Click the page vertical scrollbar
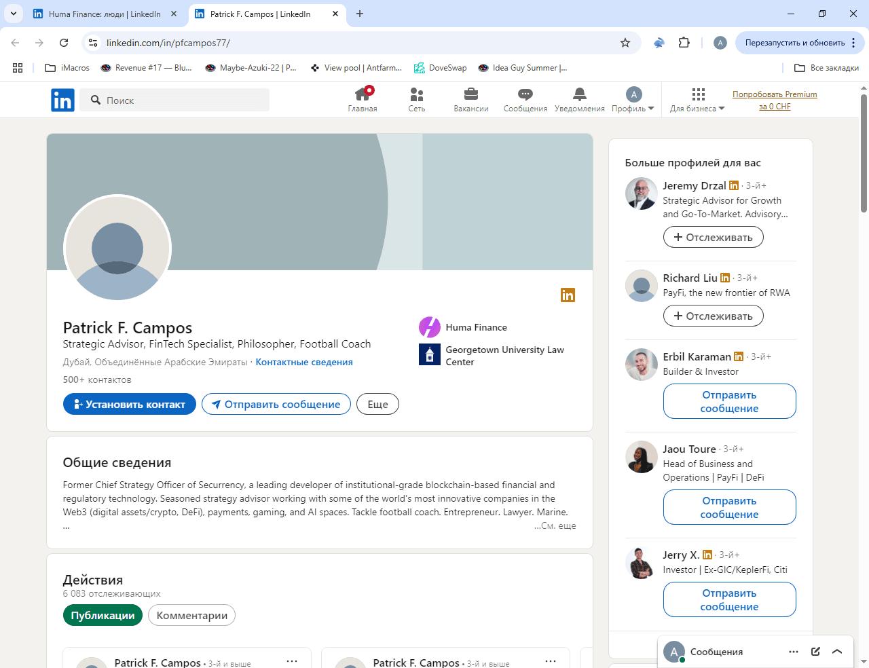Screen dimensions: 869x668 (864, 153)
